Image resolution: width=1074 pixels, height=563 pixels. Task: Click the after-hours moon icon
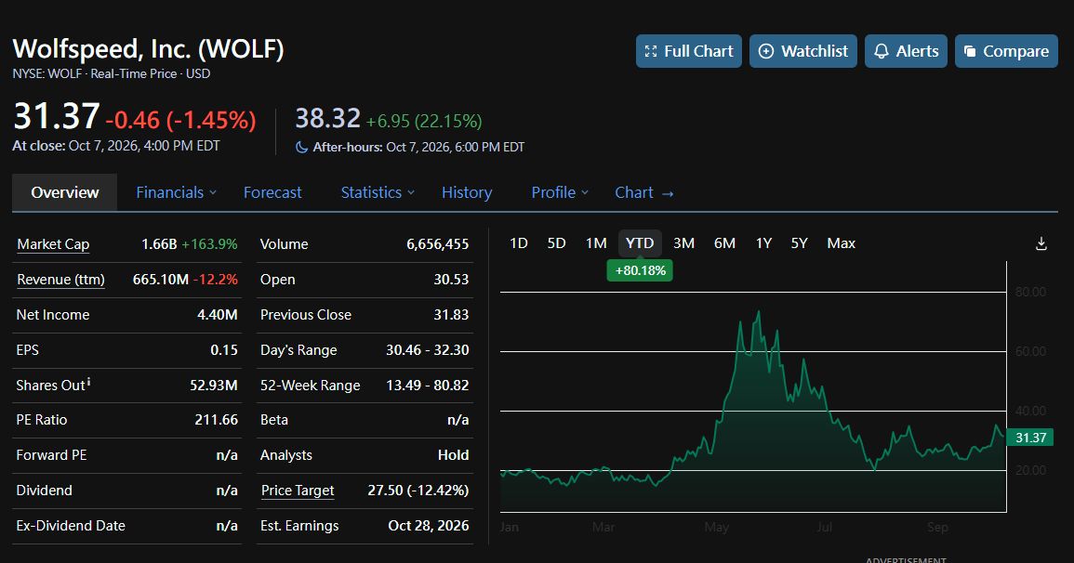point(301,147)
